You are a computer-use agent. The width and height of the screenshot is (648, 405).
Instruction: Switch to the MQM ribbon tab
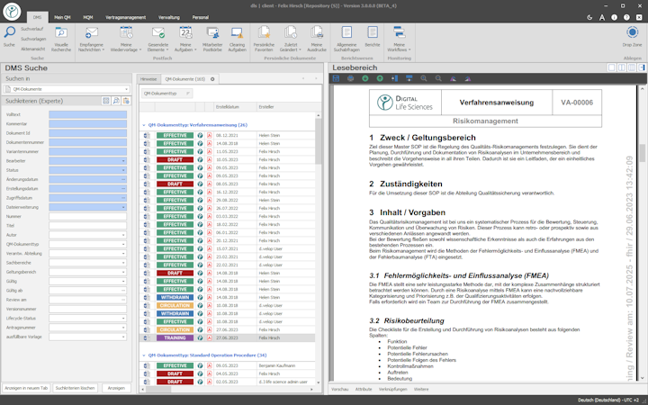pyautogui.click(x=88, y=17)
